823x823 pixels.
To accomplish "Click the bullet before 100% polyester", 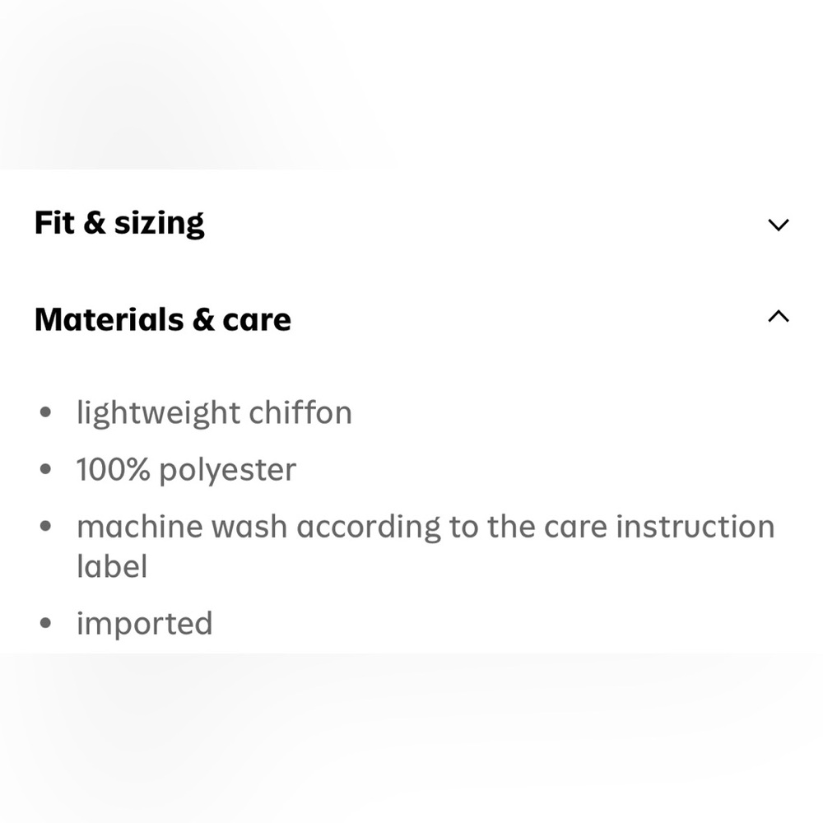I will [46, 470].
